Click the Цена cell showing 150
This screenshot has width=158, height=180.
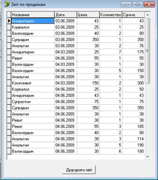[x=88, y=83]
